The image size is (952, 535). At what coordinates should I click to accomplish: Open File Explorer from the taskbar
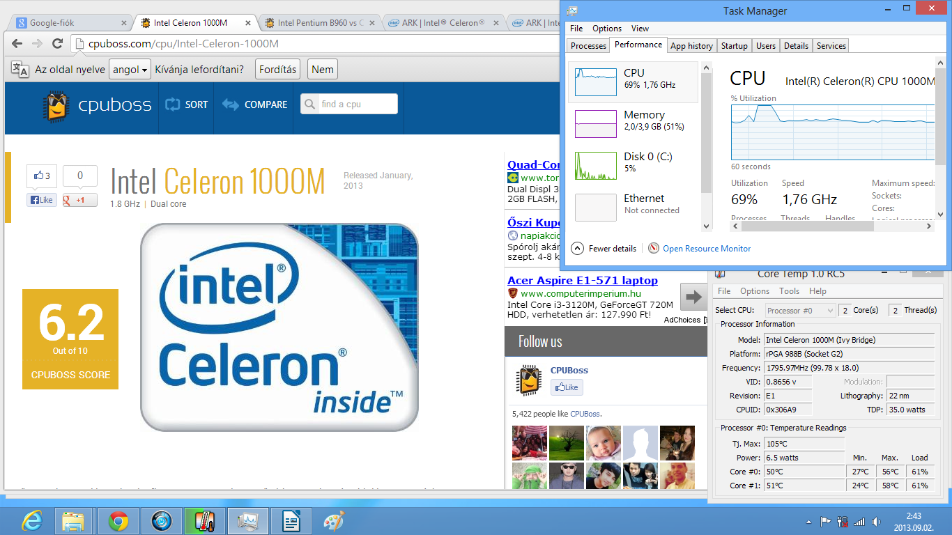(73, 520)
